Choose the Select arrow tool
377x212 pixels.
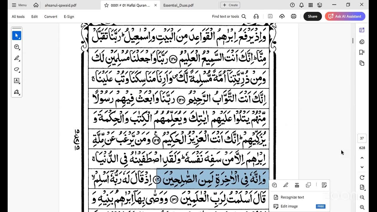point(16,36)
